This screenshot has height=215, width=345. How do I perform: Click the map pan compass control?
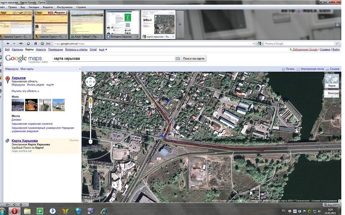pos(91,81)
